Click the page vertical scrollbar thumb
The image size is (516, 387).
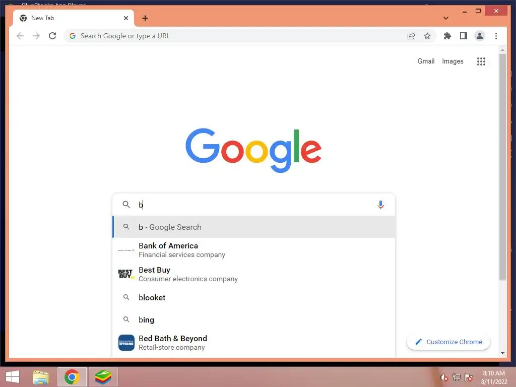click(502, 167)
